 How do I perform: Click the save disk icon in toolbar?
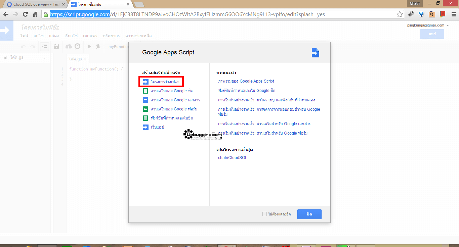[56, 47]
